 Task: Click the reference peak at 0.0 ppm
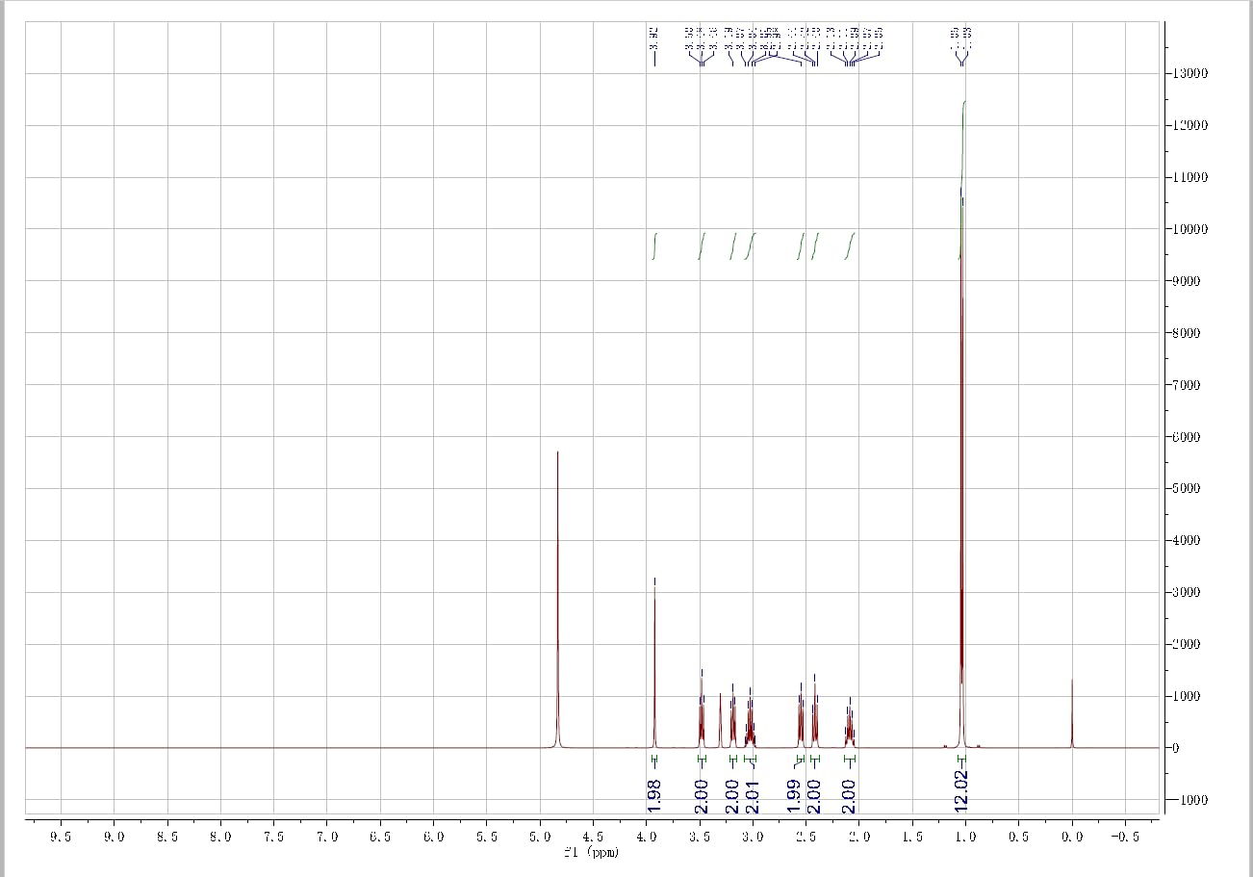[1071, 712]
